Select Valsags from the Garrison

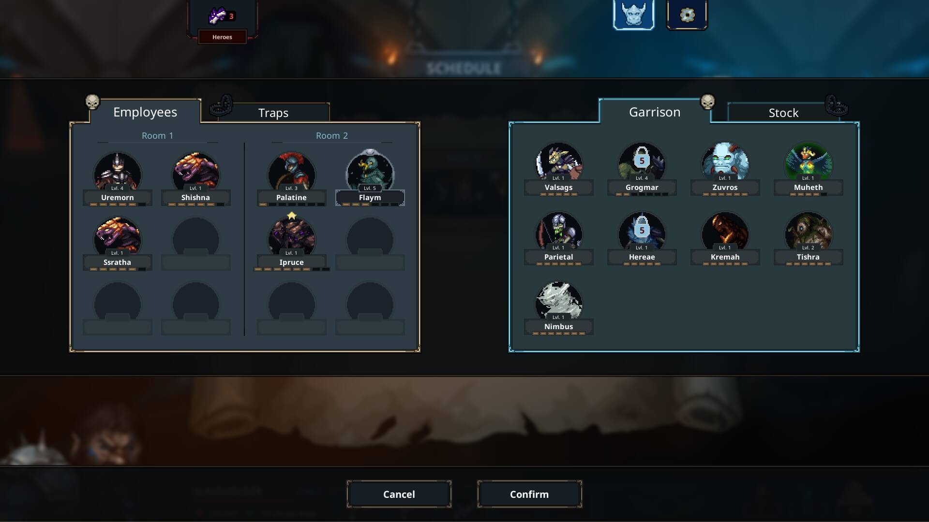point(559,163)
